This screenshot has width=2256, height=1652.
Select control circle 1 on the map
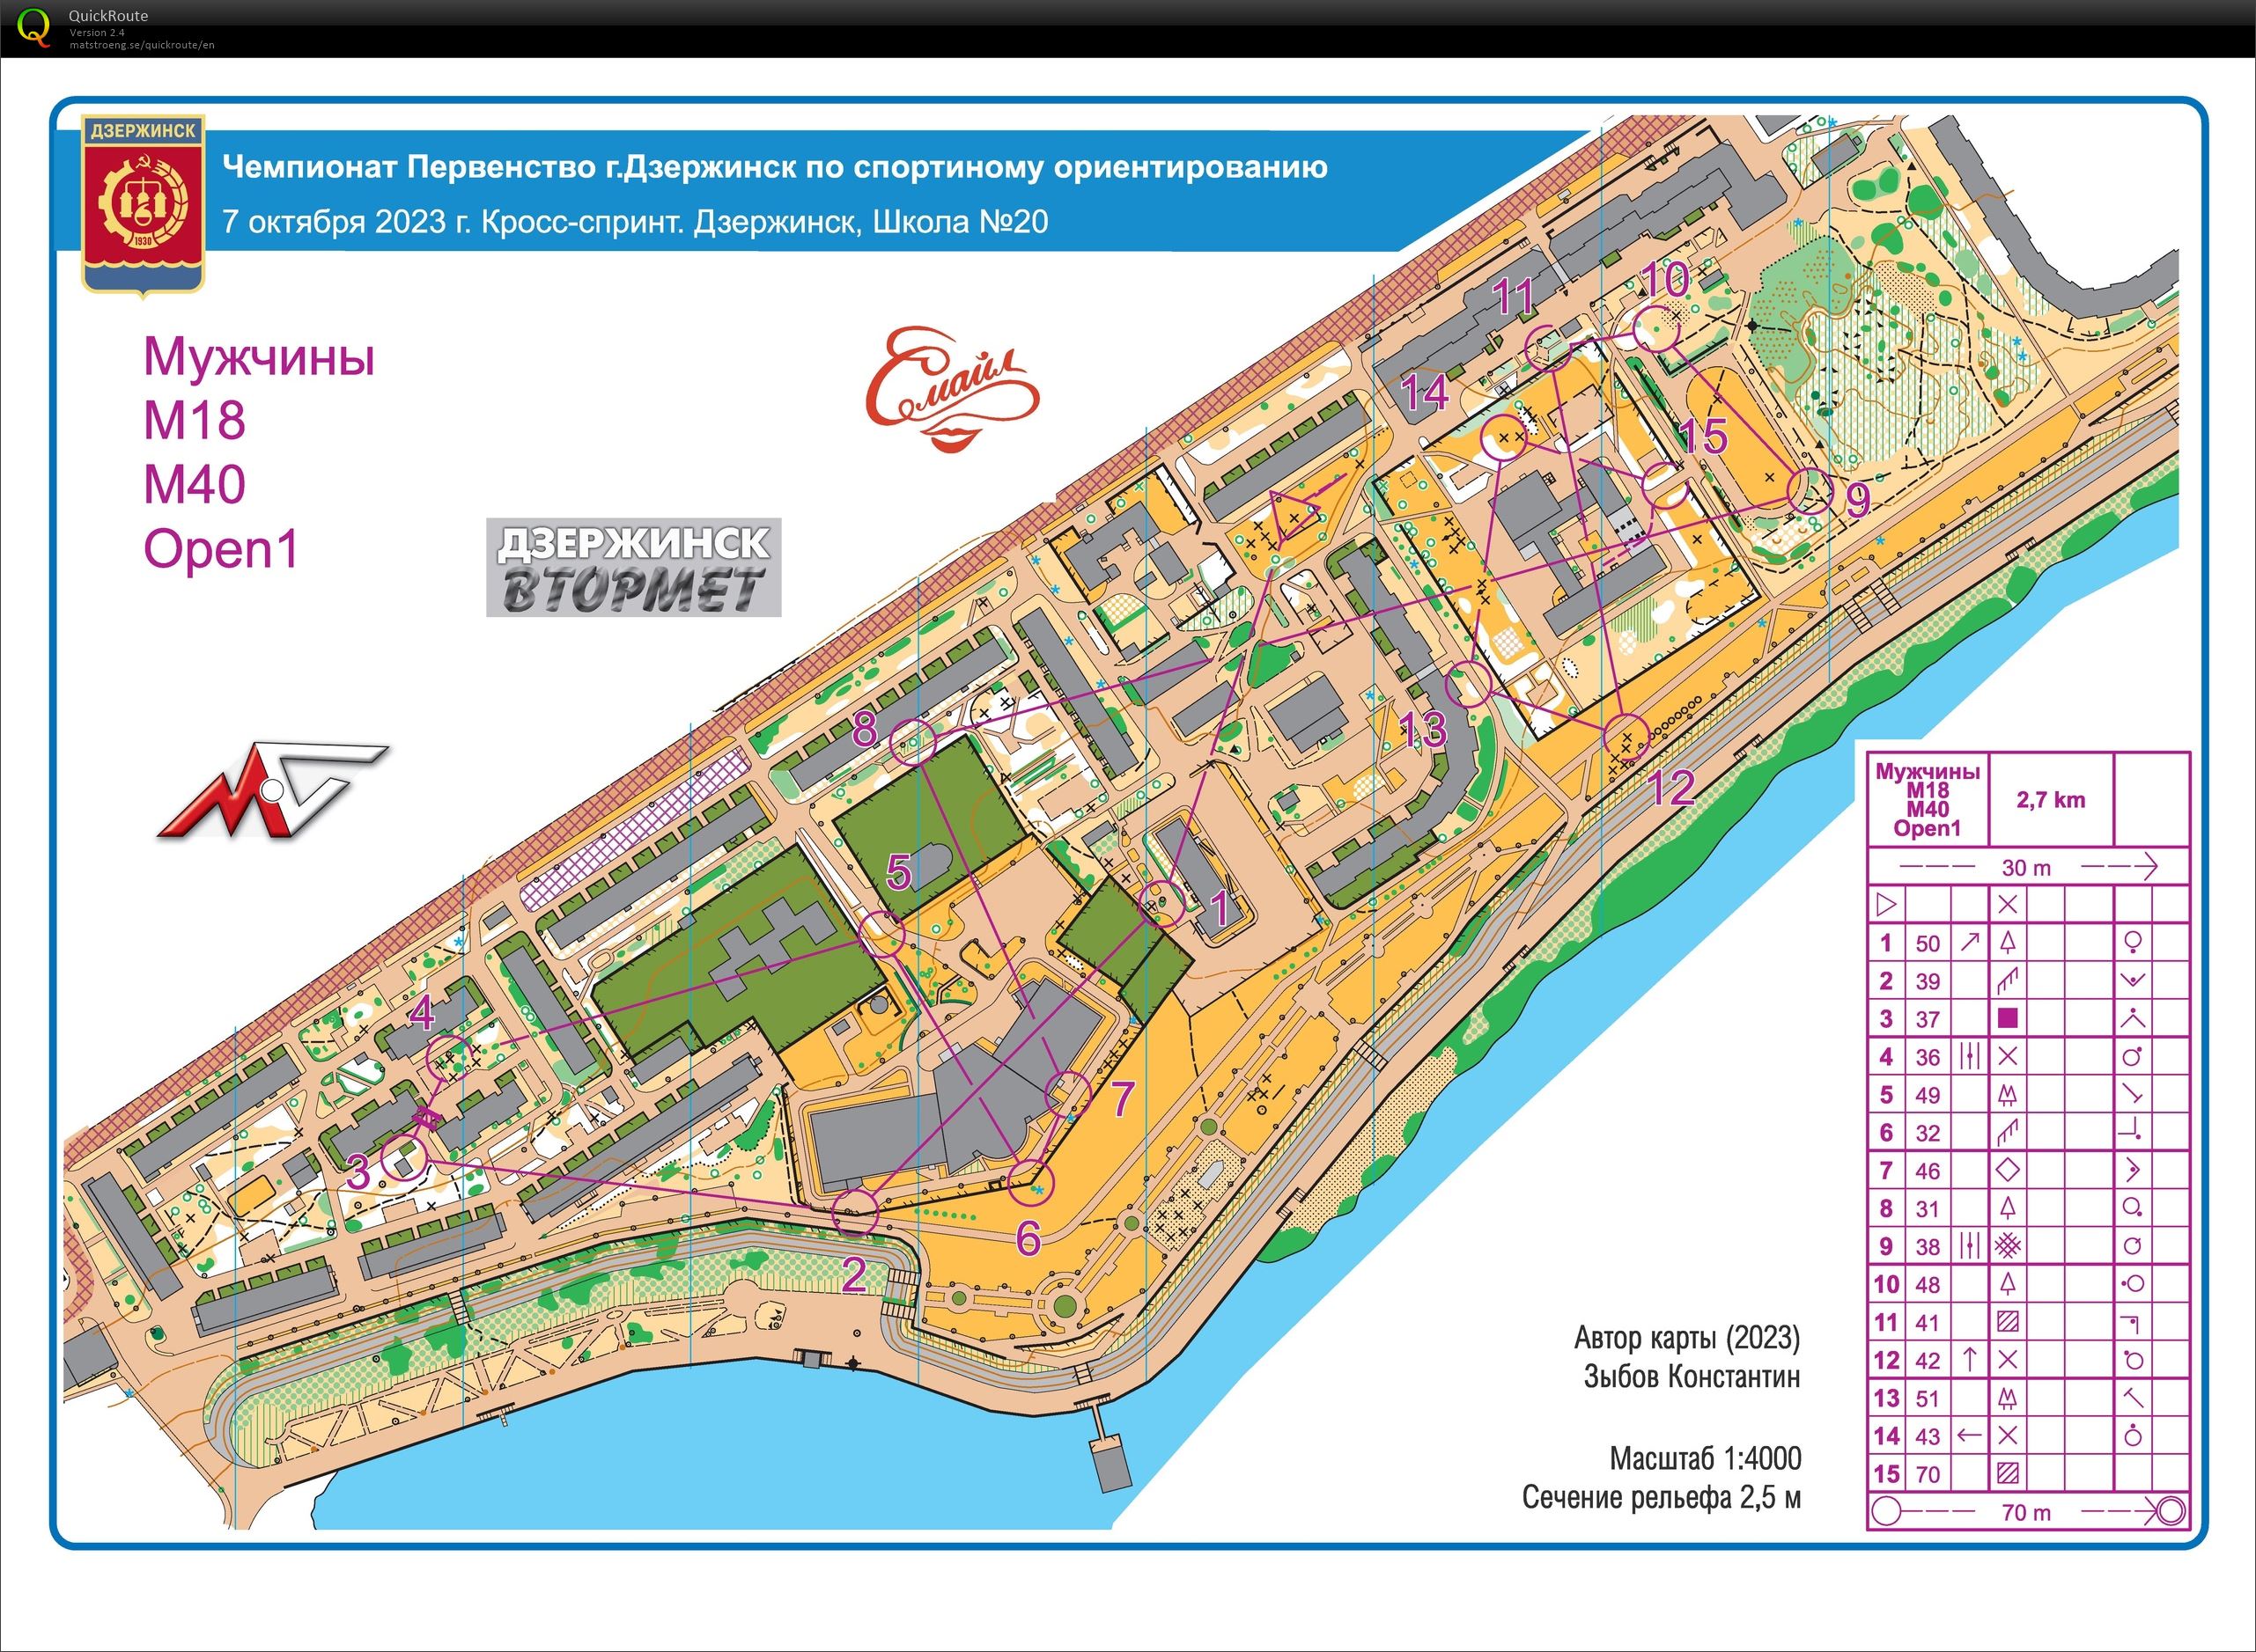pos(1162,904)
